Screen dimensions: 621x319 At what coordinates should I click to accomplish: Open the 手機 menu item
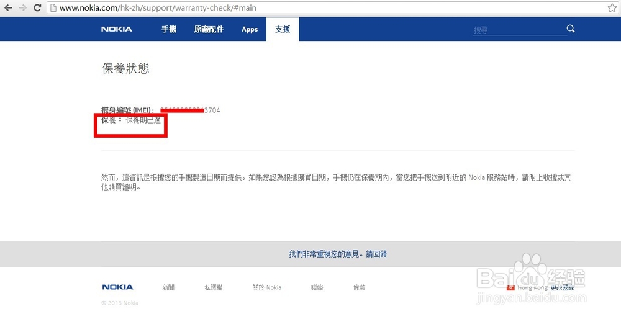[169, 29]
